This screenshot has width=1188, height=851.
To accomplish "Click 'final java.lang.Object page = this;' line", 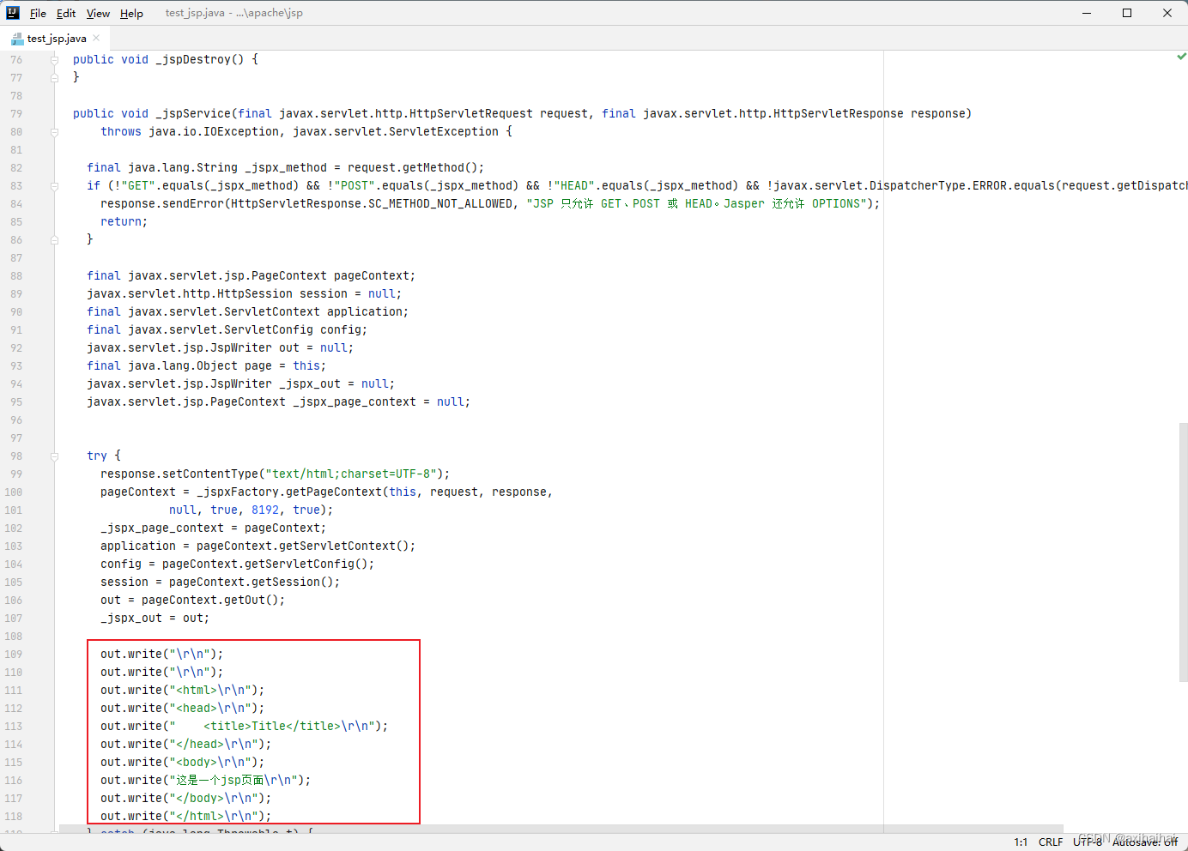I will click(206, 365).
